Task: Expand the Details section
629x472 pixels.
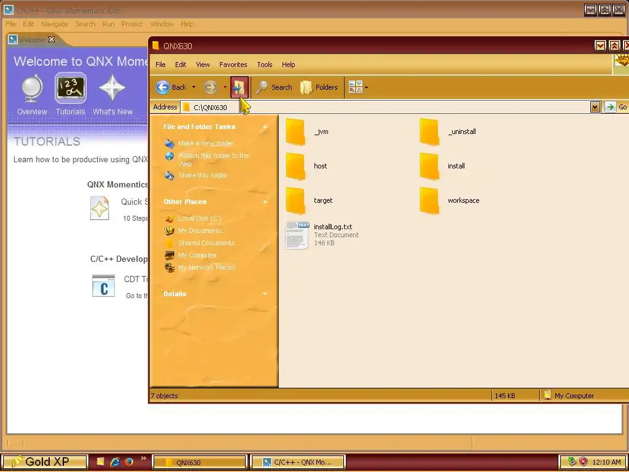Action: (x=265, y=294)
